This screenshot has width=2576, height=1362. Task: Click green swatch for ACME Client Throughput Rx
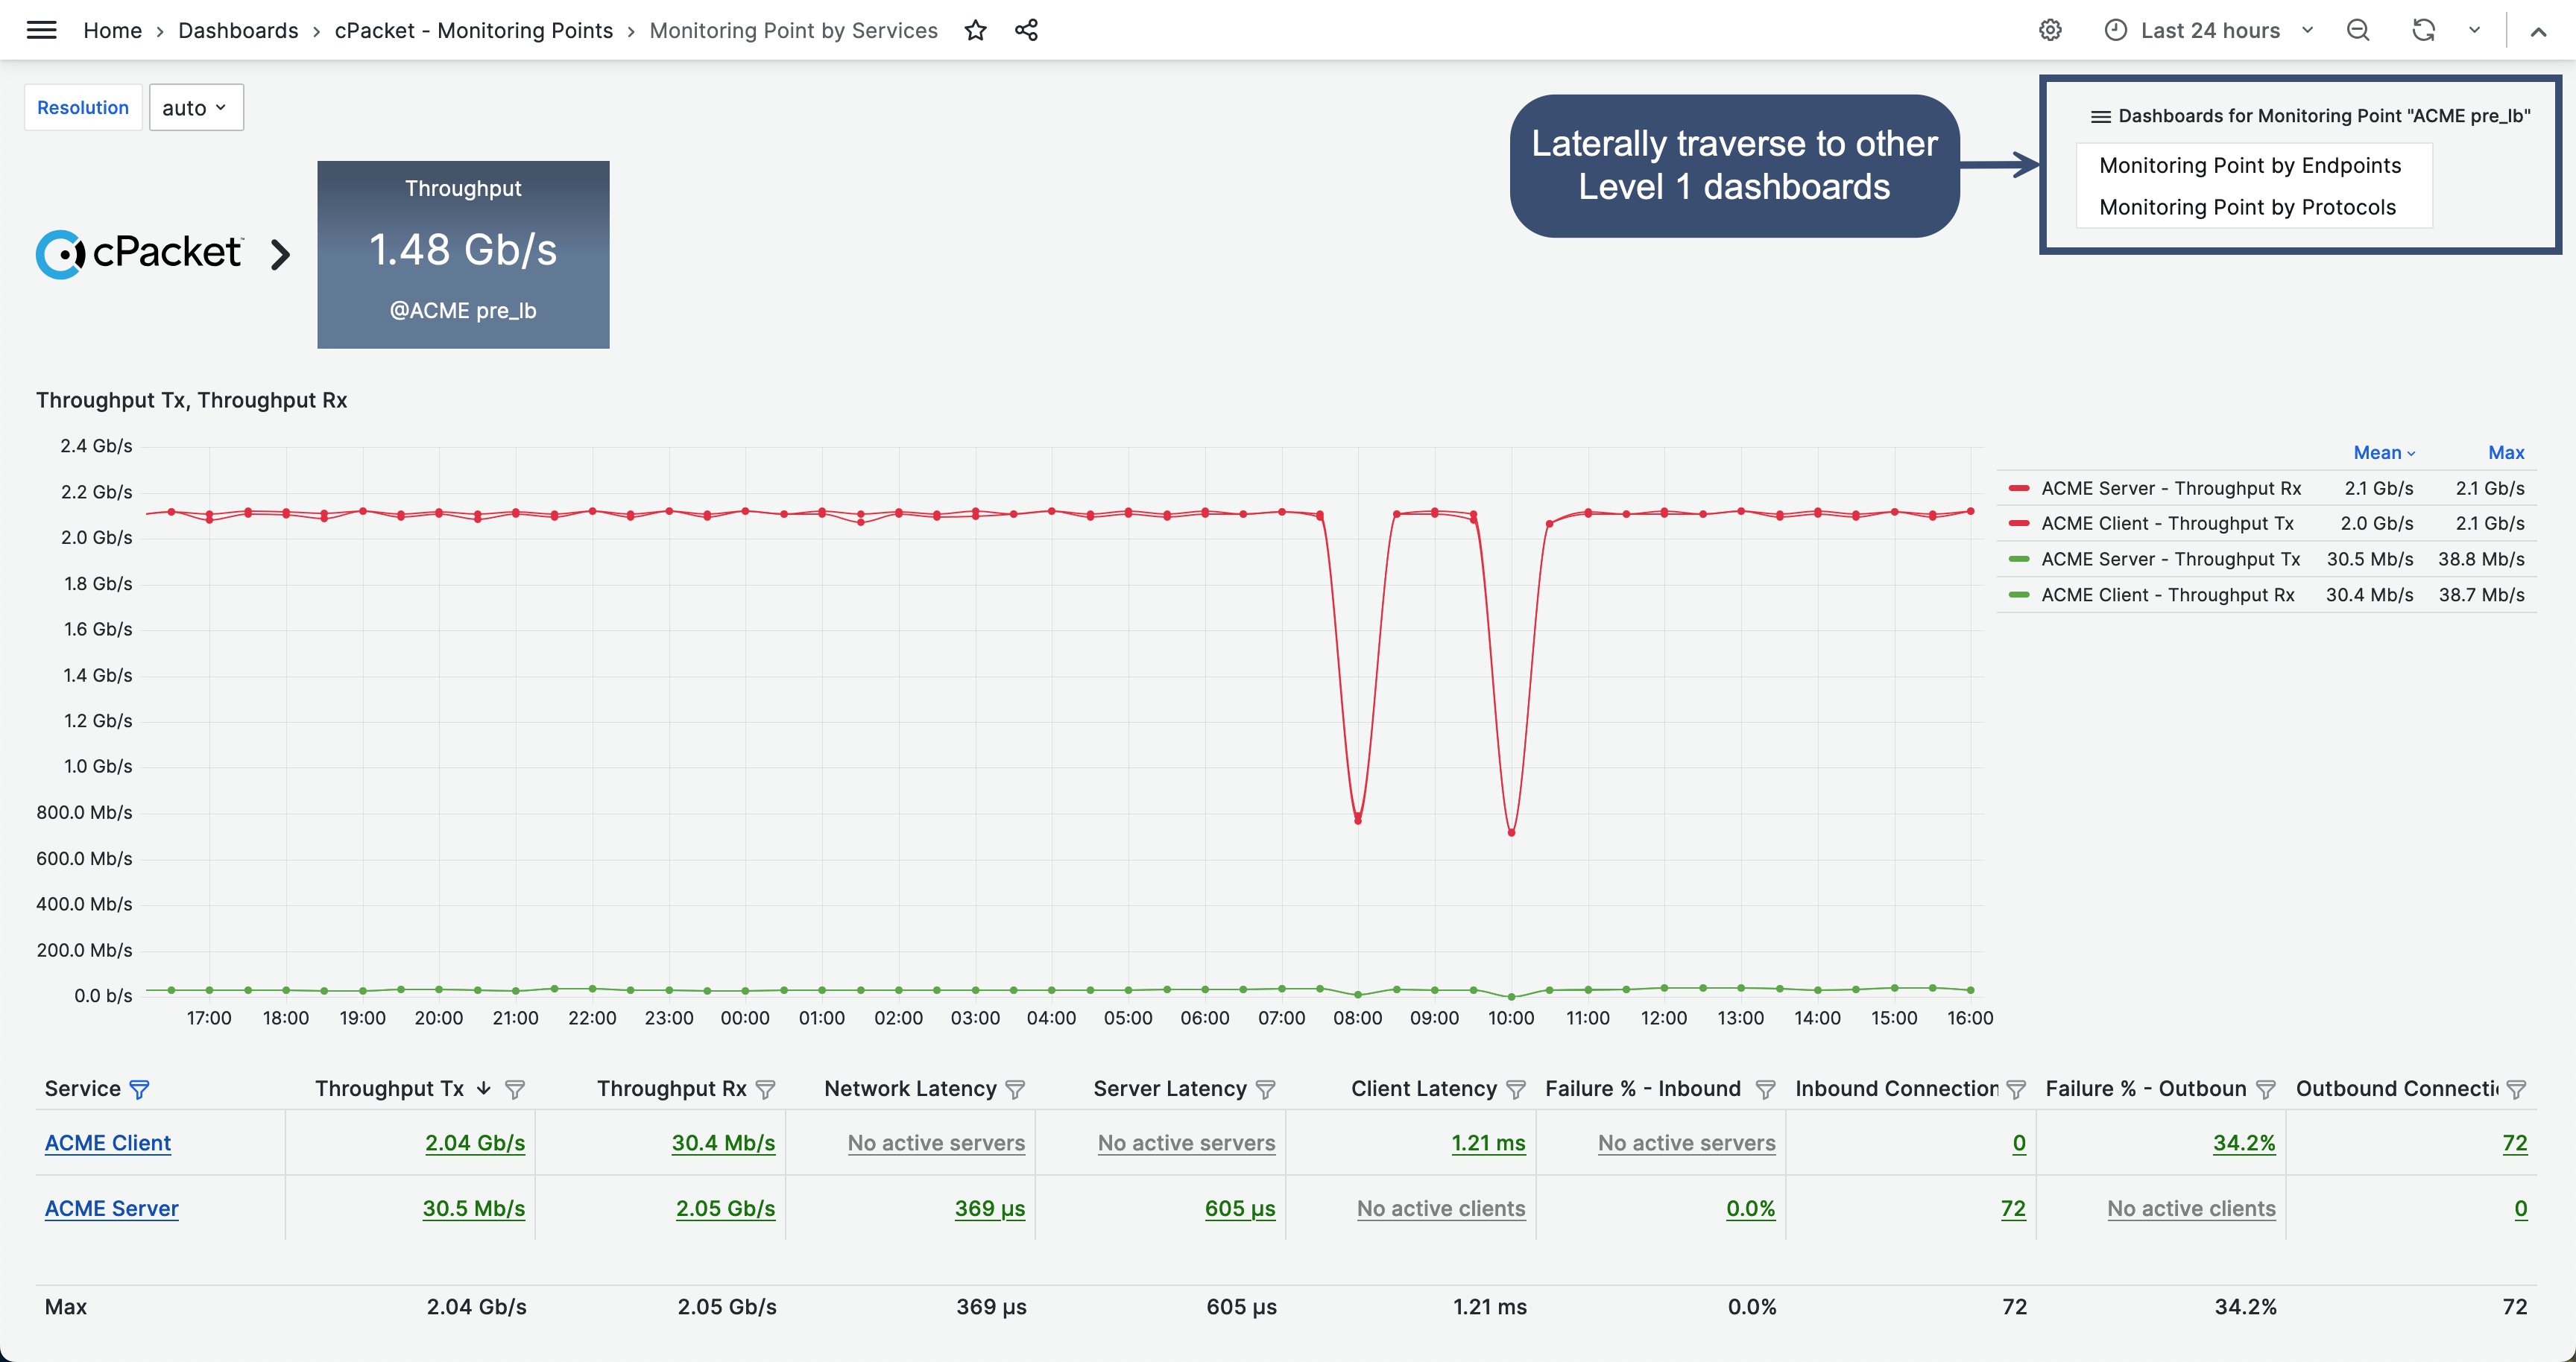(2018, 595)
